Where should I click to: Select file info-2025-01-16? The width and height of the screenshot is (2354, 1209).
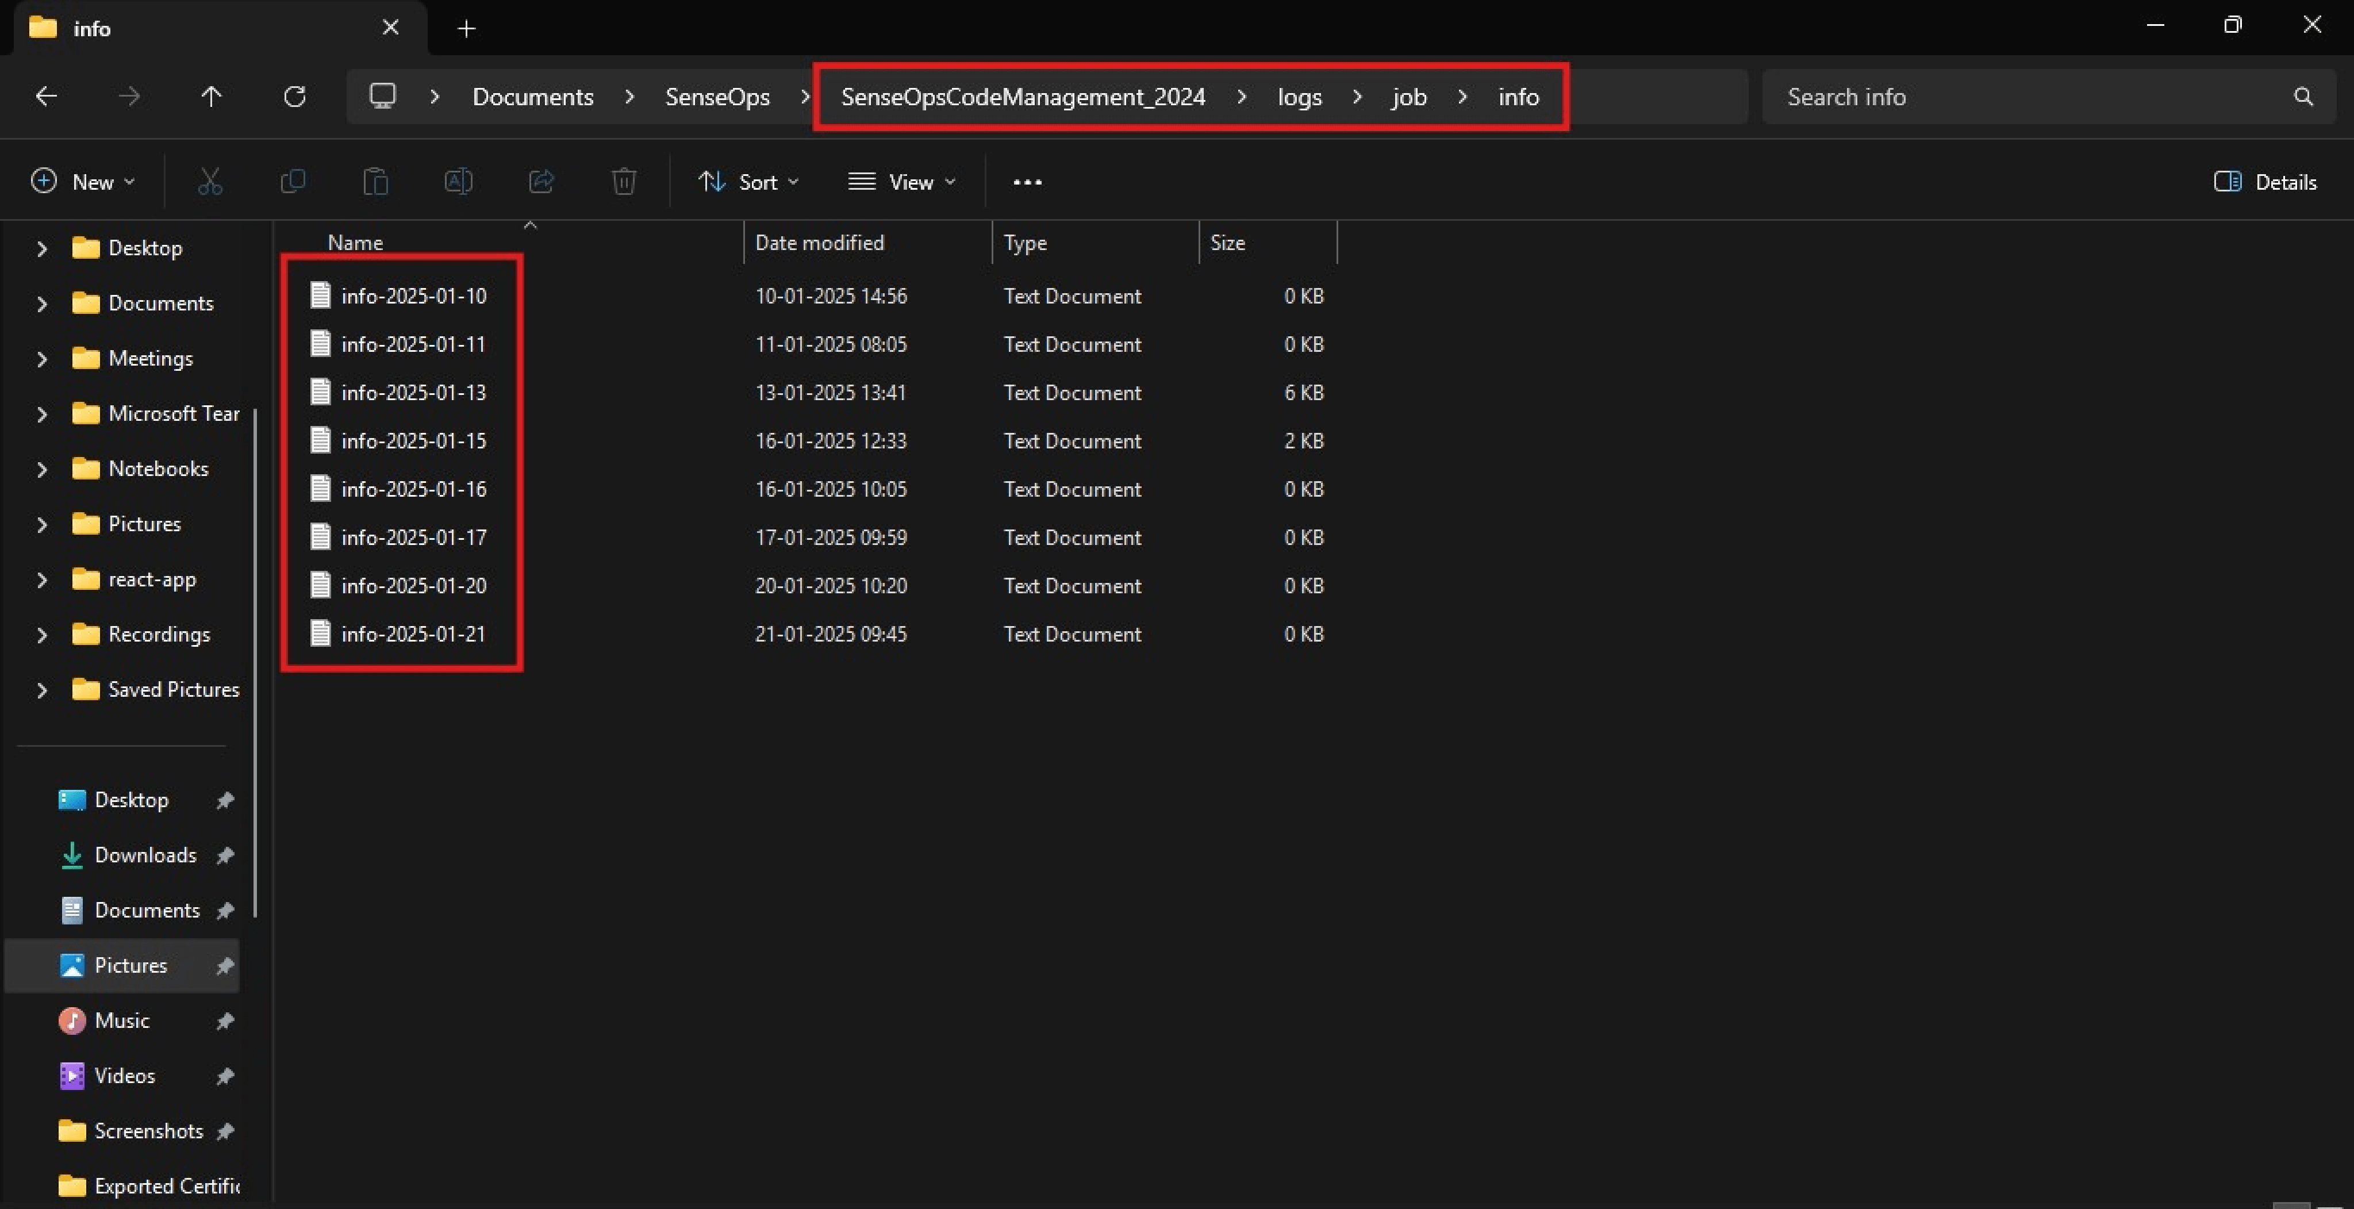pyautogui.click(x=413, y=489)
